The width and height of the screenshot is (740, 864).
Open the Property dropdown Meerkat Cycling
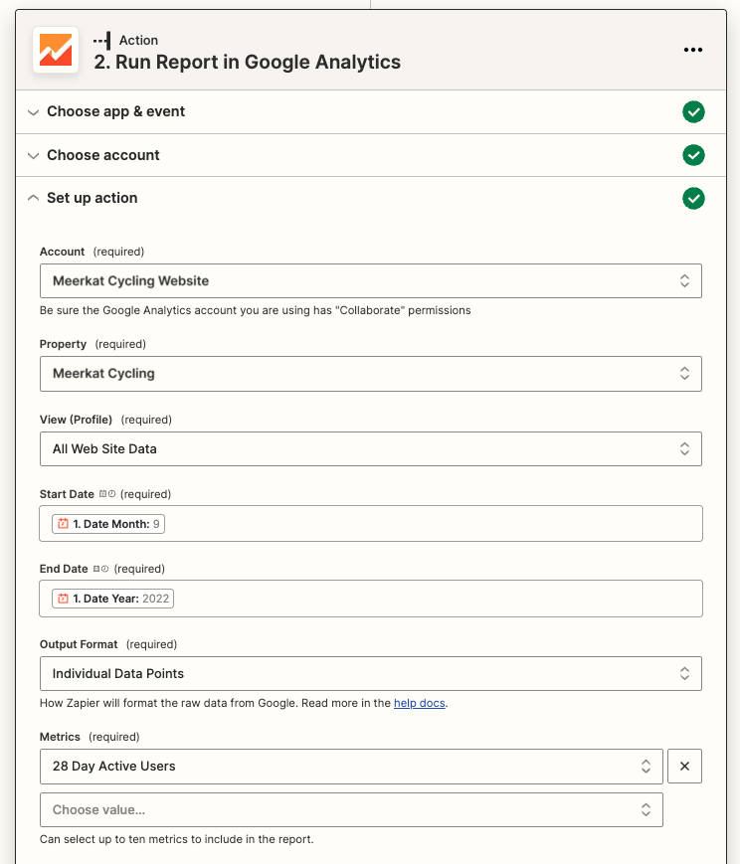[x=371, y=374]
